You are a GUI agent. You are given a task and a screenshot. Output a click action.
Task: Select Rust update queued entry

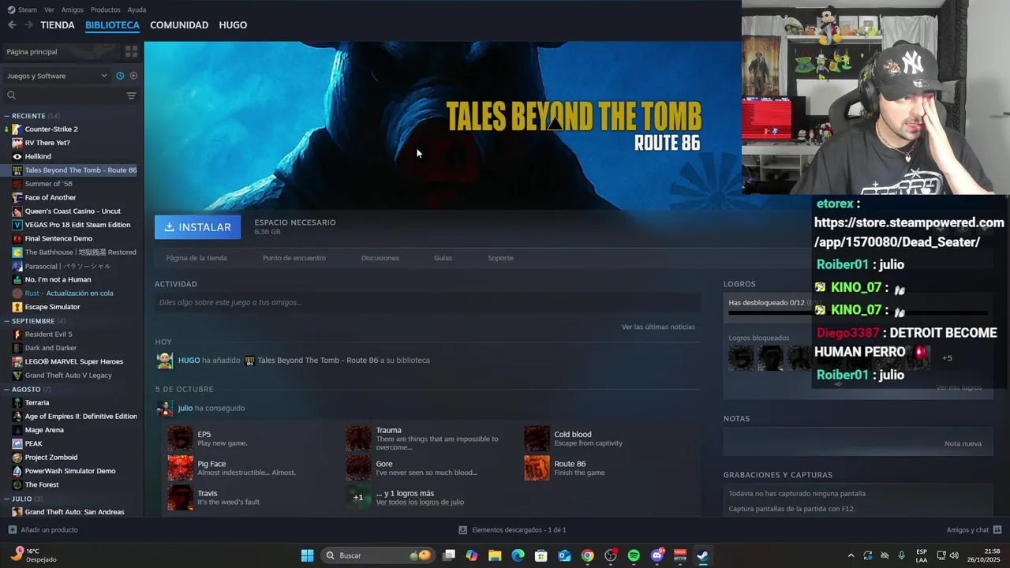click(x=71, y=293)
